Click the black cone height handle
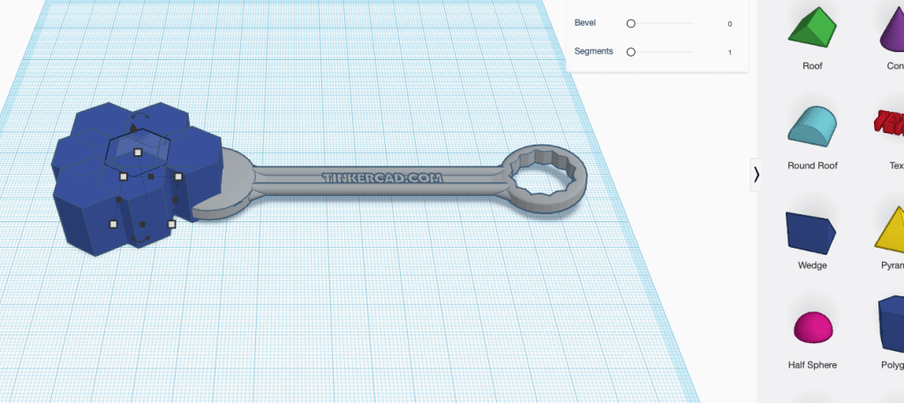The height and width of the screenshot is (403, 904). (134, 129)
